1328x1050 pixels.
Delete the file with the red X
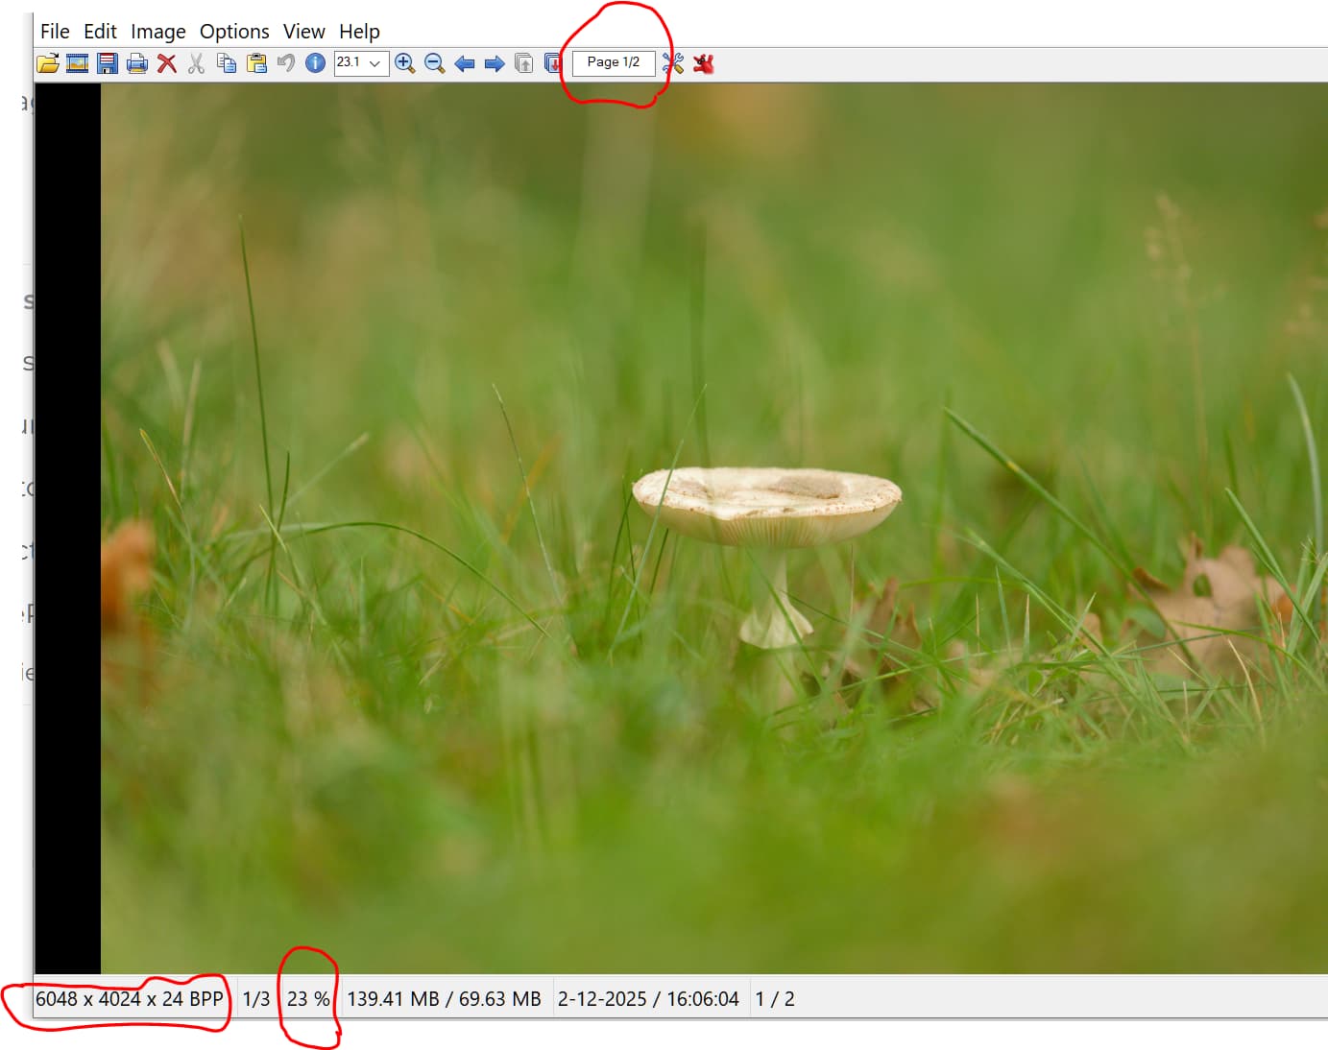[x=166, y=63]
